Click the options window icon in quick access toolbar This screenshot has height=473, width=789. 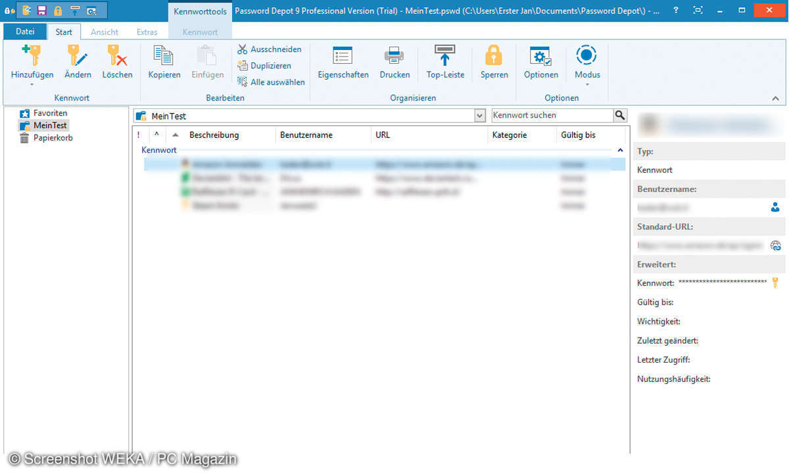[91, 11]
